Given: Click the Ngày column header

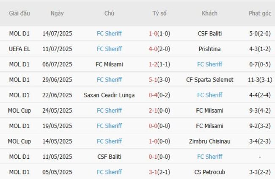Looking at the screenshot, I should [57, 13].
